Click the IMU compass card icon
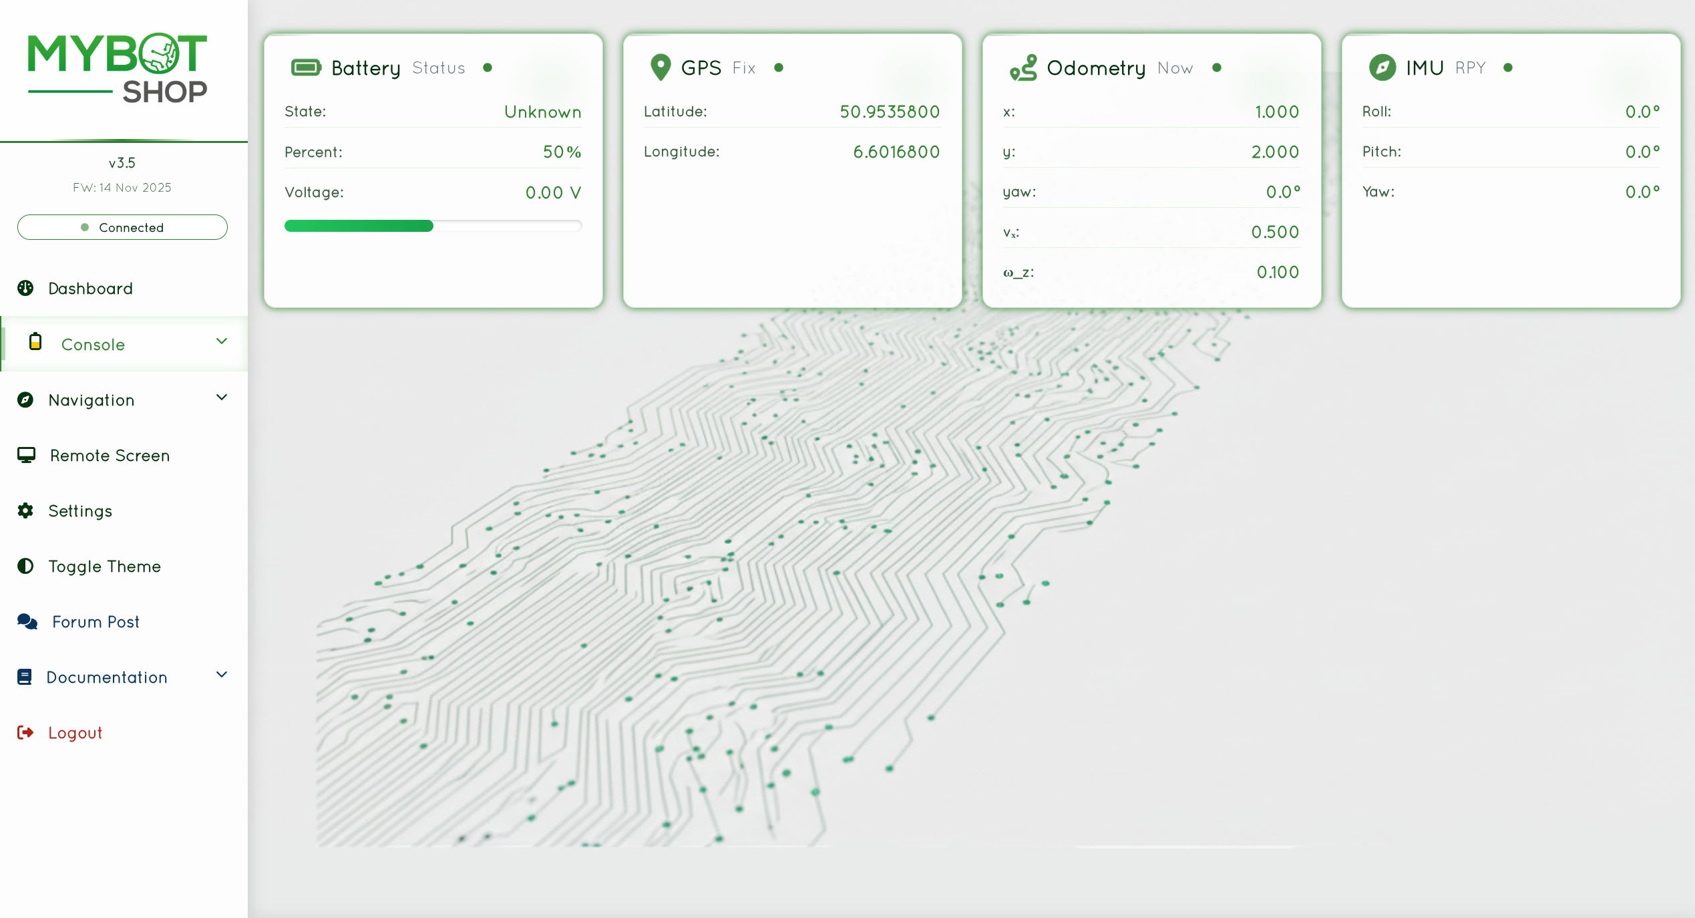1695x918 pixels. (x=1382, y=67)
